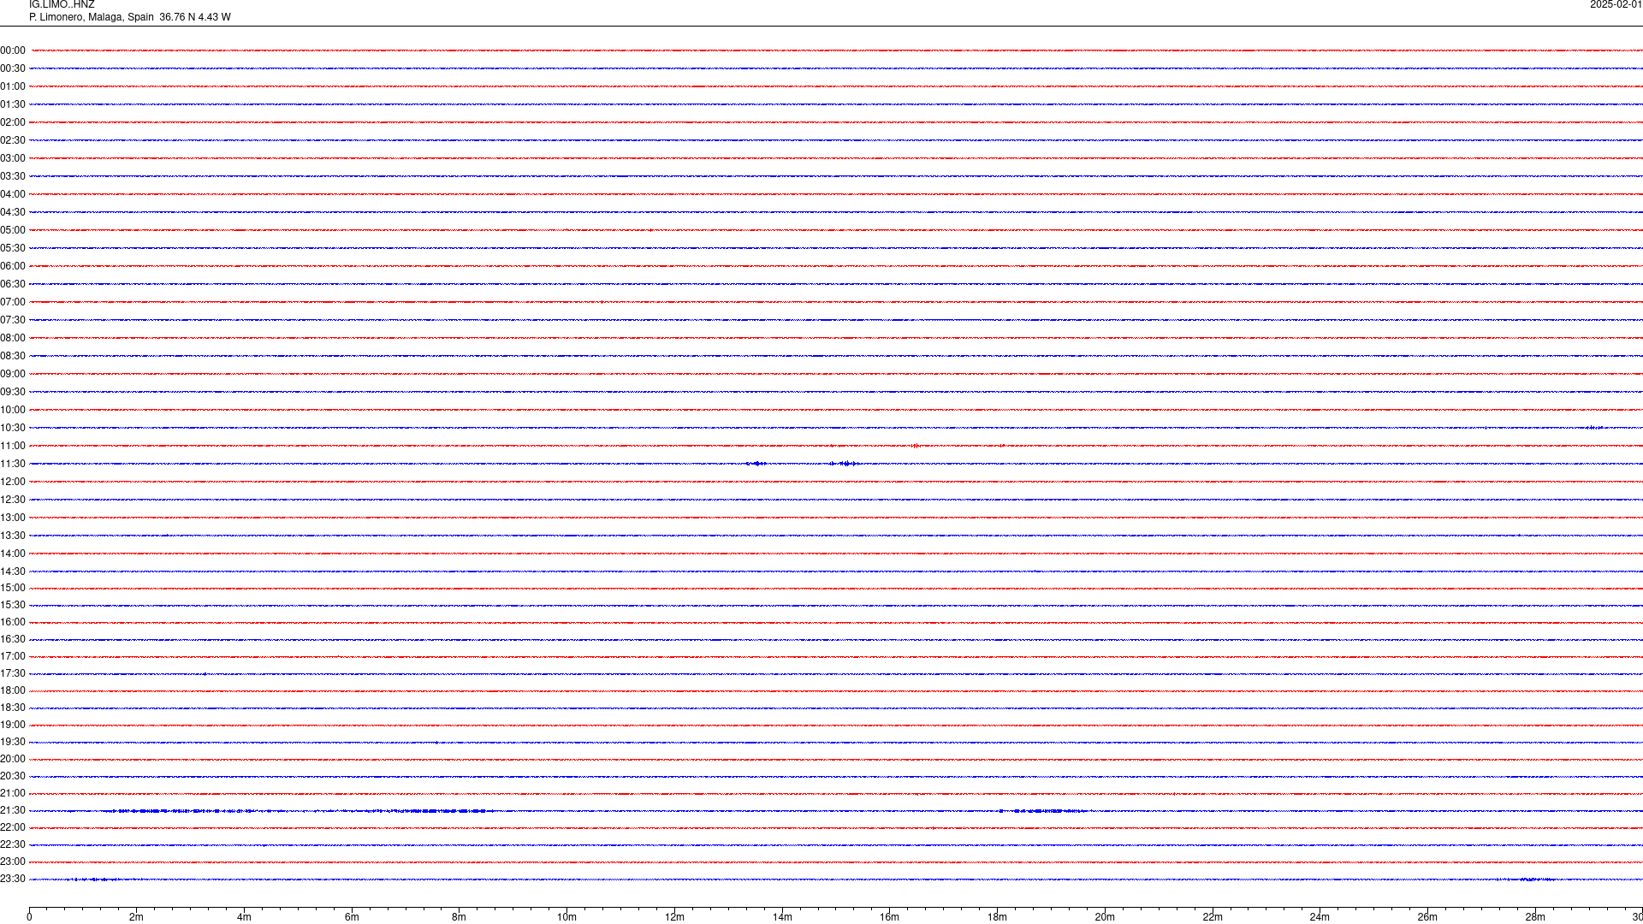
Task: Click the 14m tick label on time axis
Action: [782, 917]
